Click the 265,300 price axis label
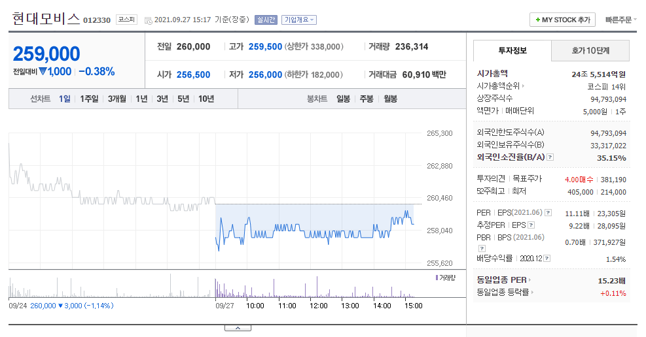Screen dimensions: 646x337 coord(440,133)
